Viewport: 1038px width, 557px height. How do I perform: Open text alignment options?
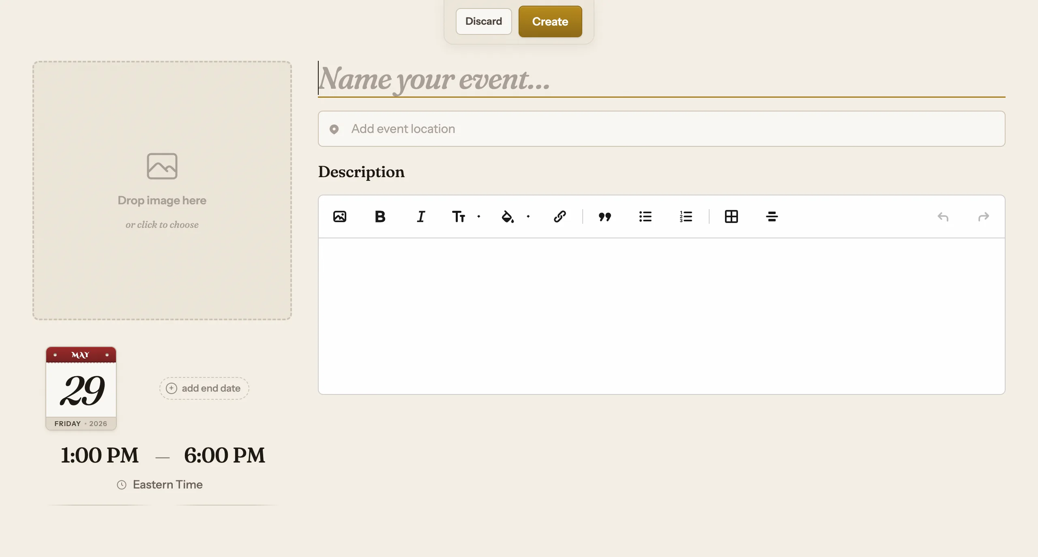coord(772,216)
